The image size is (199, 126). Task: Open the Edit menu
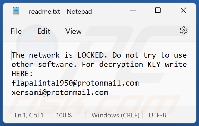[44, 31]
